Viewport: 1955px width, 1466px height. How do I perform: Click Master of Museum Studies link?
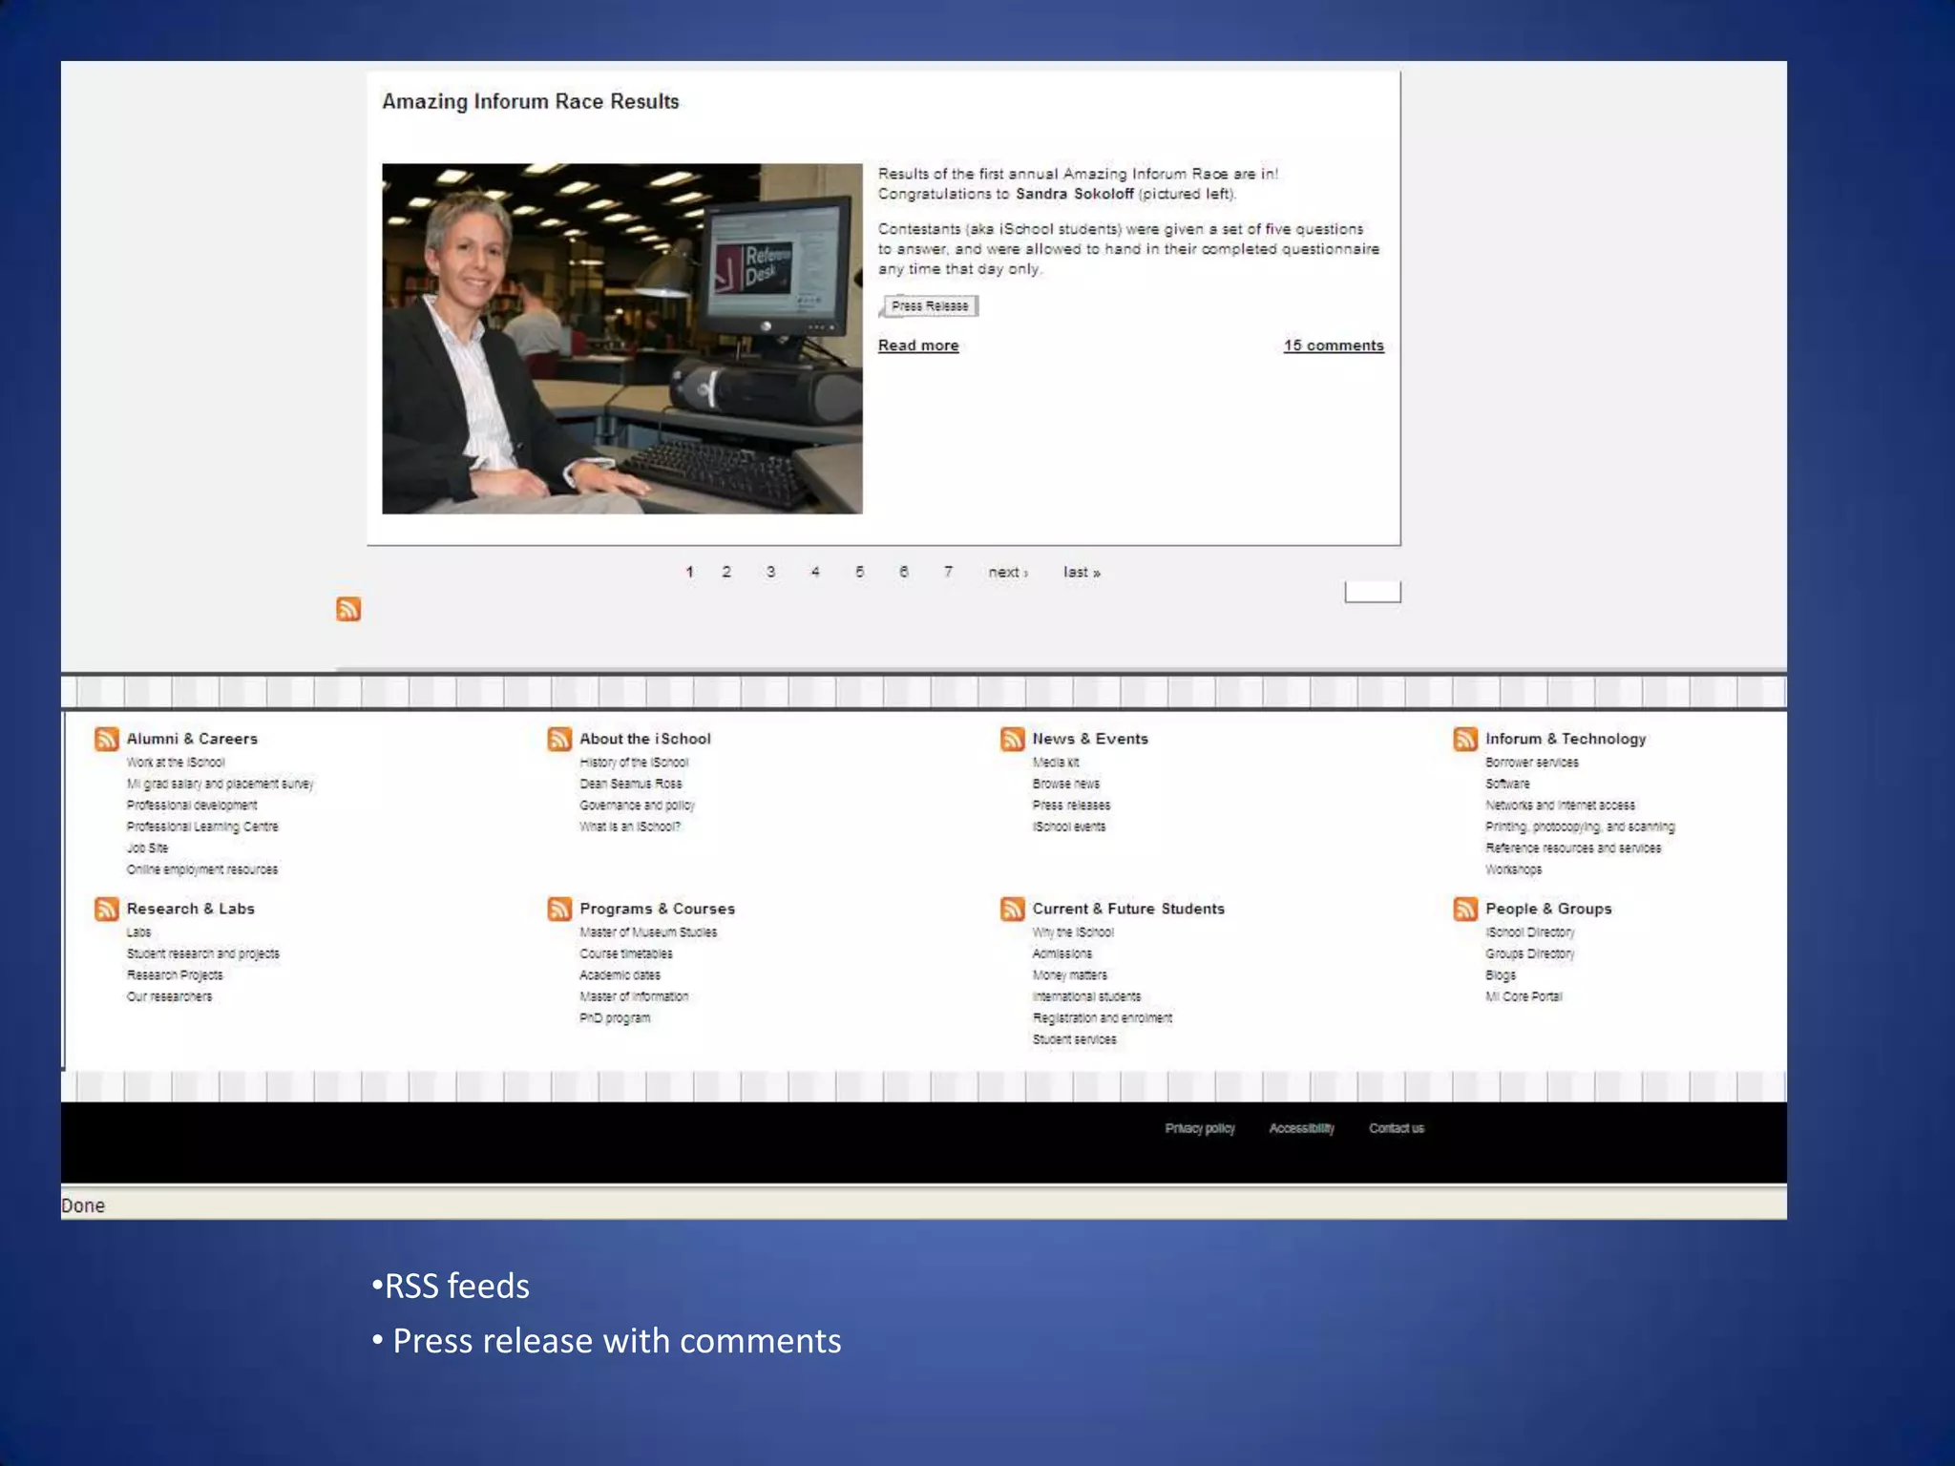coord(648,932)
